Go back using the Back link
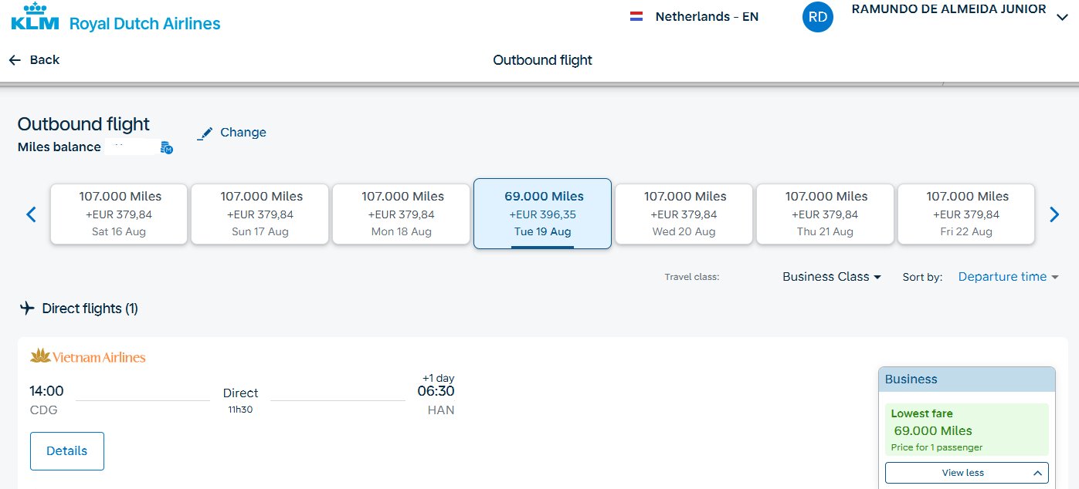Image resolution: width=1079 pixels, height=489 pixels. click(34, 60)
